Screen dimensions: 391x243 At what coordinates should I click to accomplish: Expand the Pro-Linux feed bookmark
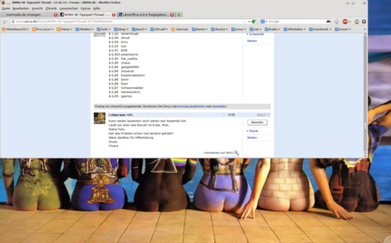tap(43, 29)
